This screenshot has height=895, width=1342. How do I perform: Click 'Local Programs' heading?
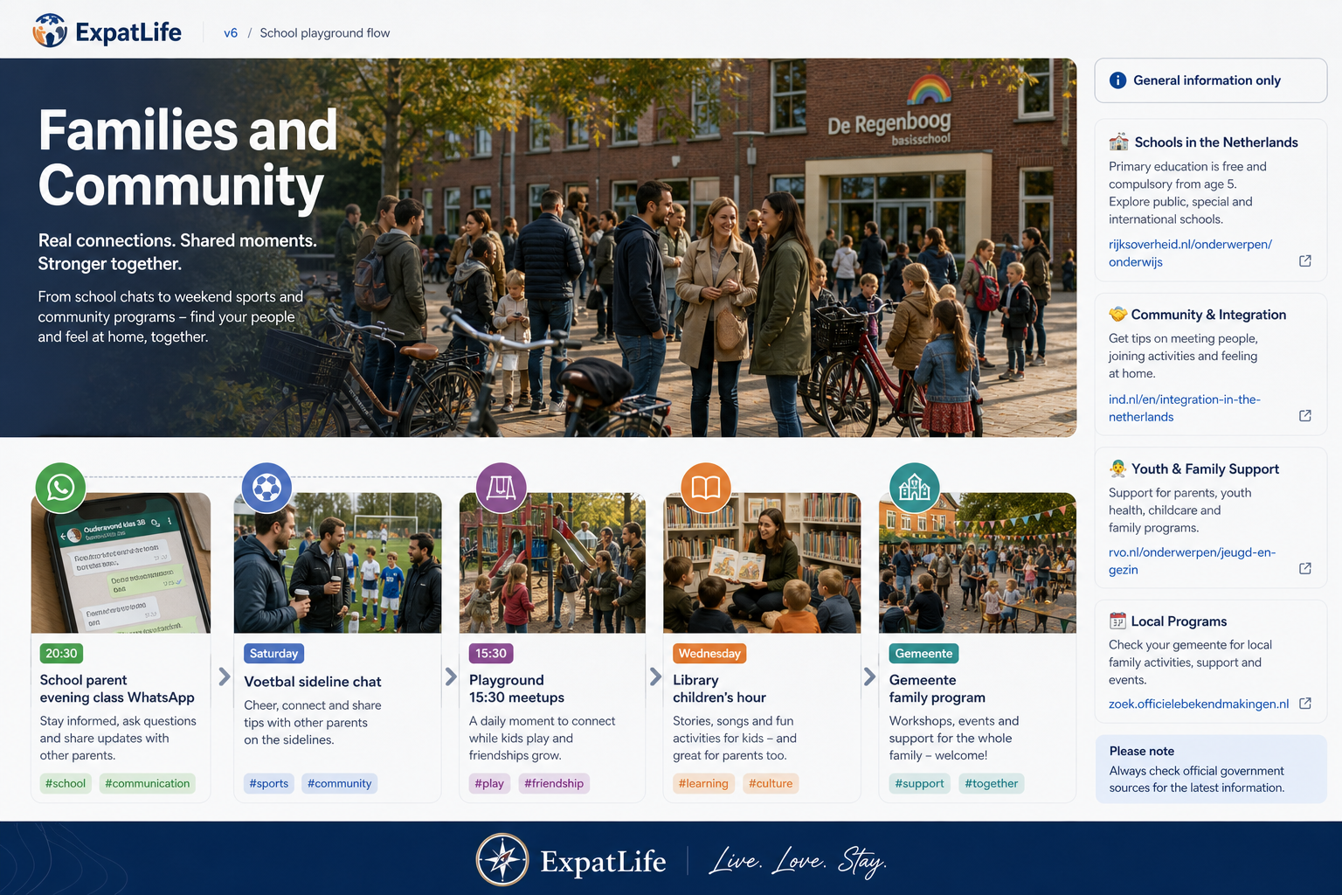(1179, 621)
